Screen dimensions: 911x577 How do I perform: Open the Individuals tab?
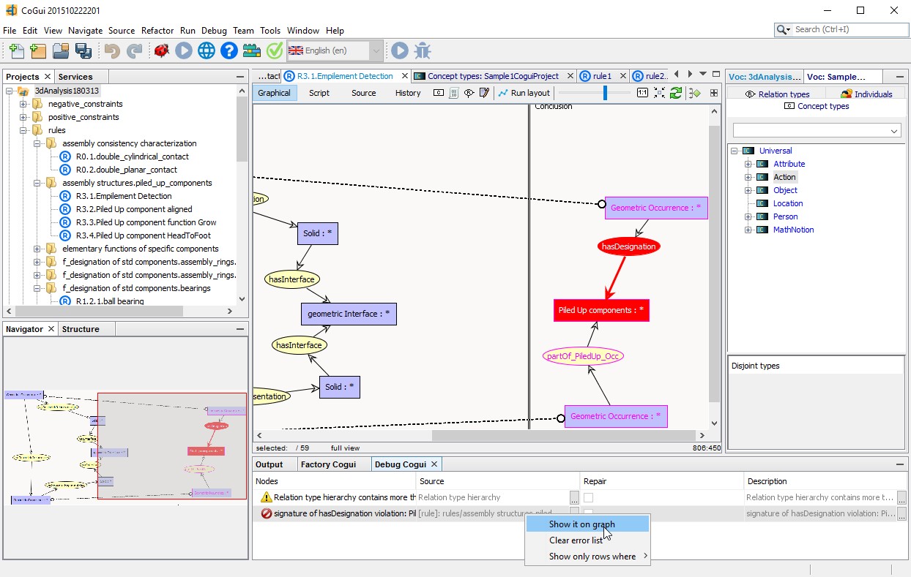pos(867,94)
